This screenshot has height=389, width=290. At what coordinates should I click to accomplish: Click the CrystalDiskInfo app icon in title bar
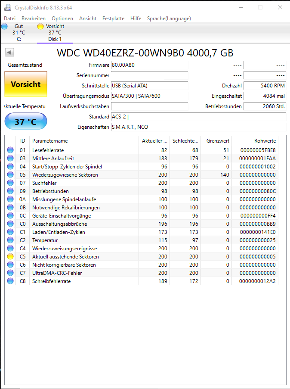coord(8,7)
